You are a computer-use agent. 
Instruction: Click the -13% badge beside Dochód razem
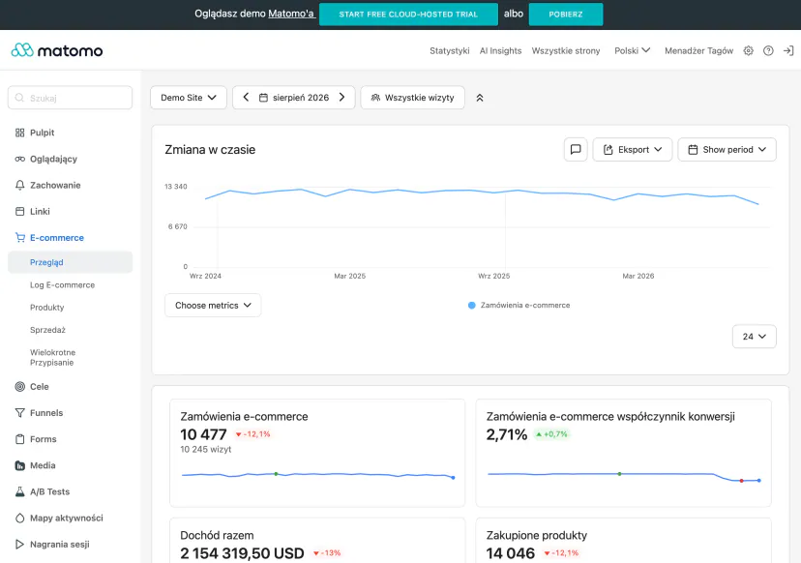(327, 552)
